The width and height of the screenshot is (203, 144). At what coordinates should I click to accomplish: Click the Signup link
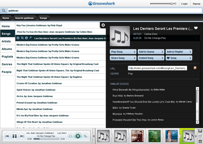pos(196,4)
